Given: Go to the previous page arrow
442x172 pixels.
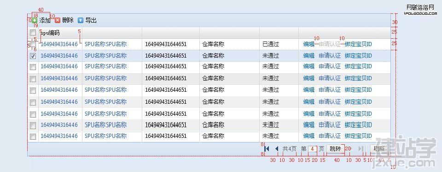Looking at the screenshot, I should coord(277,149).
